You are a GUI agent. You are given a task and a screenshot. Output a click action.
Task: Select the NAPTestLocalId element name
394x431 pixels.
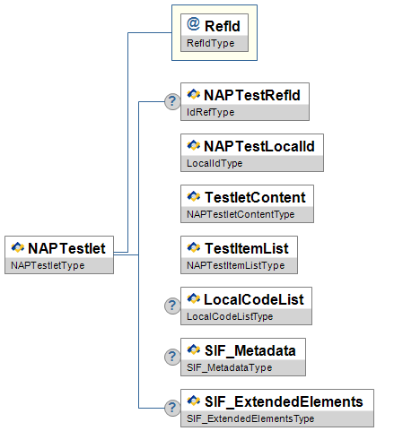[x=259, y=146]
